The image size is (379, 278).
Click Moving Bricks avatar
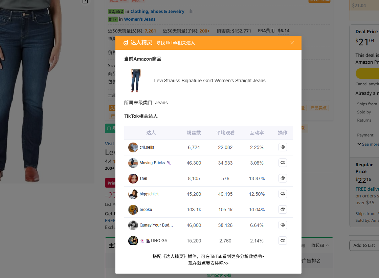pos(133,163)
